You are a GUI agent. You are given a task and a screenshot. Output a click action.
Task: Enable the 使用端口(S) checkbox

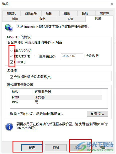tap(37, 56)
